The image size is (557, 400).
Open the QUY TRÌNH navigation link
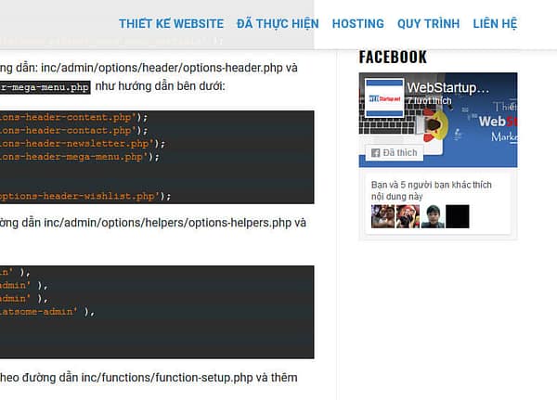428,23
